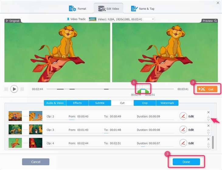Screen dimensions: 222x170
Task: Select the Audio & Video tab
Action: 55,103
